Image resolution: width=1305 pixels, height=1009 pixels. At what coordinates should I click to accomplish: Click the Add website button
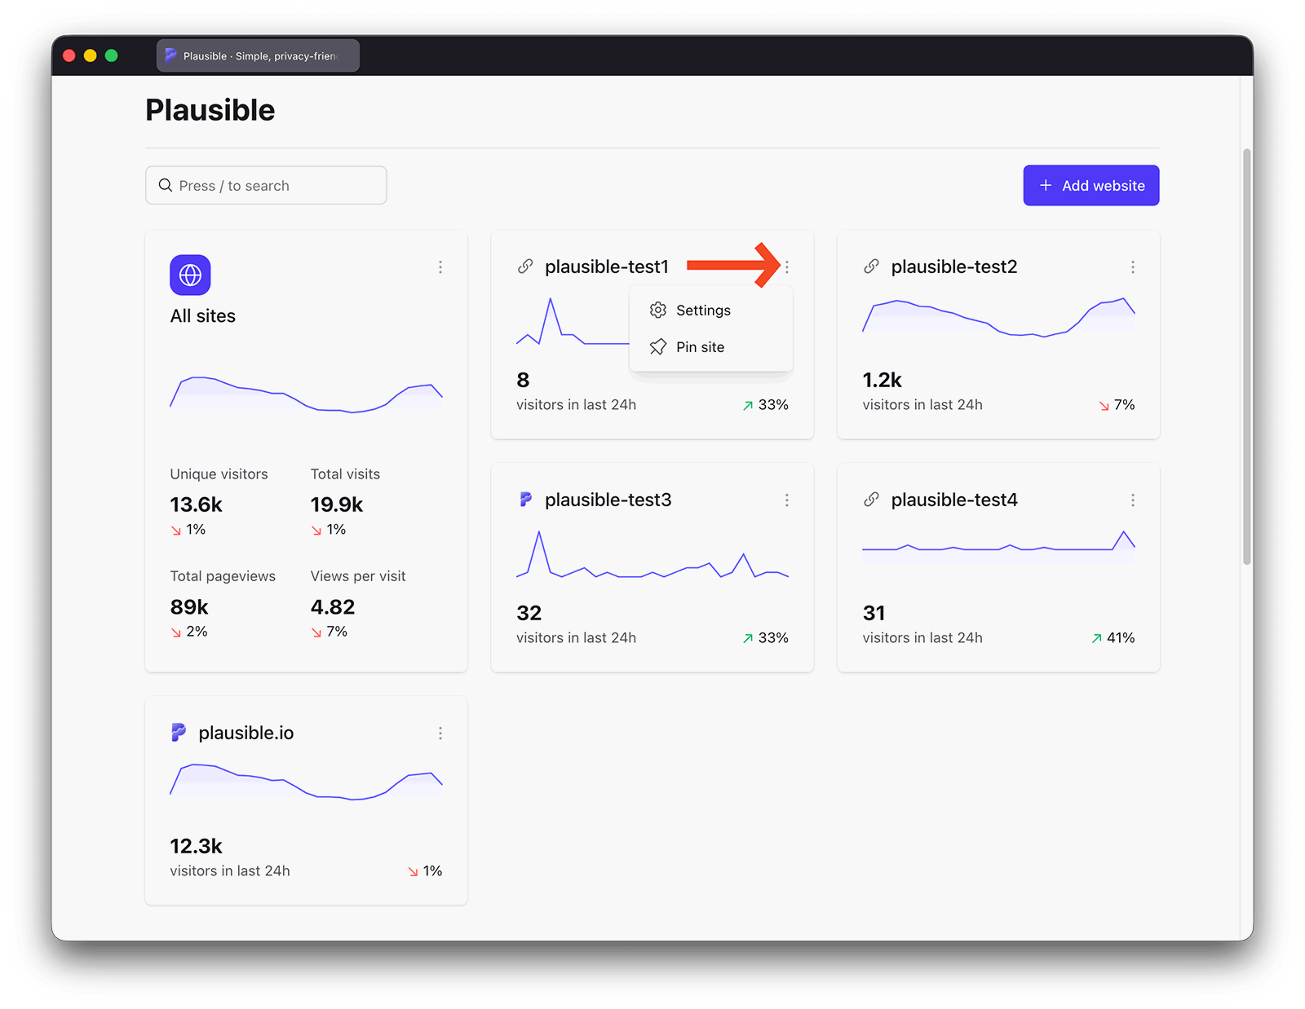tap(1090, 185)
